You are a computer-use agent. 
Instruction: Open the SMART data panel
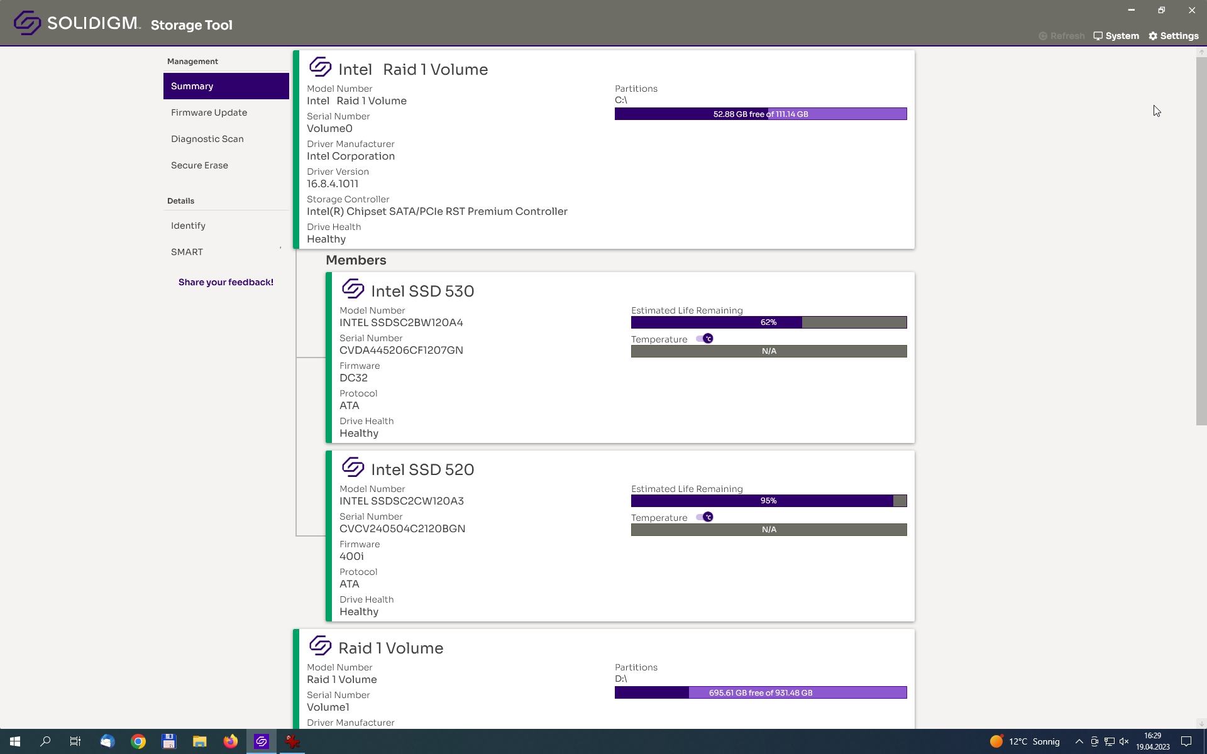pos(186,251)
